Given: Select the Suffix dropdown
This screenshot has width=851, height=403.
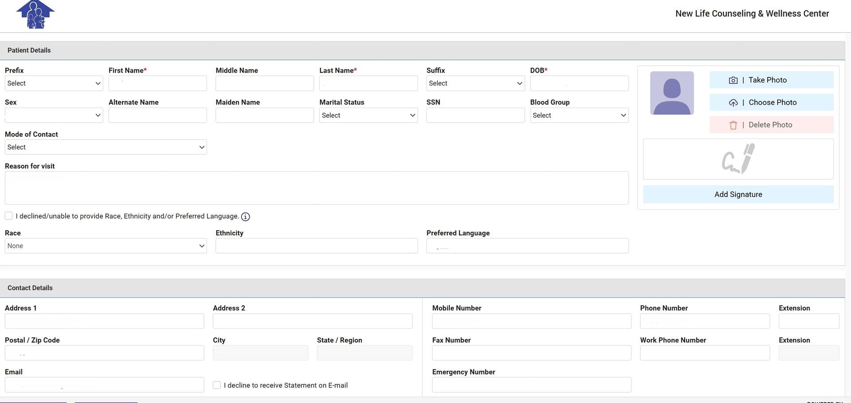Looking at the screenshot, I should [475, 84].
